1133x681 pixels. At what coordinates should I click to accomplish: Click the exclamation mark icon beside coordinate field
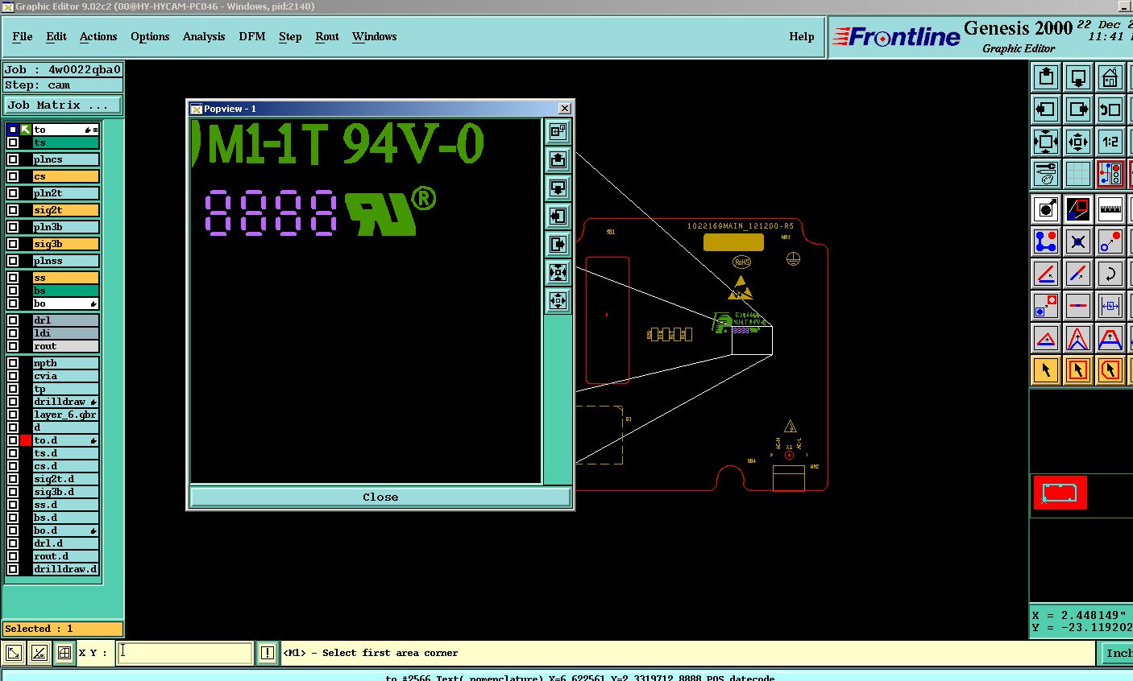pyautogui.click(x=268, y=653)
